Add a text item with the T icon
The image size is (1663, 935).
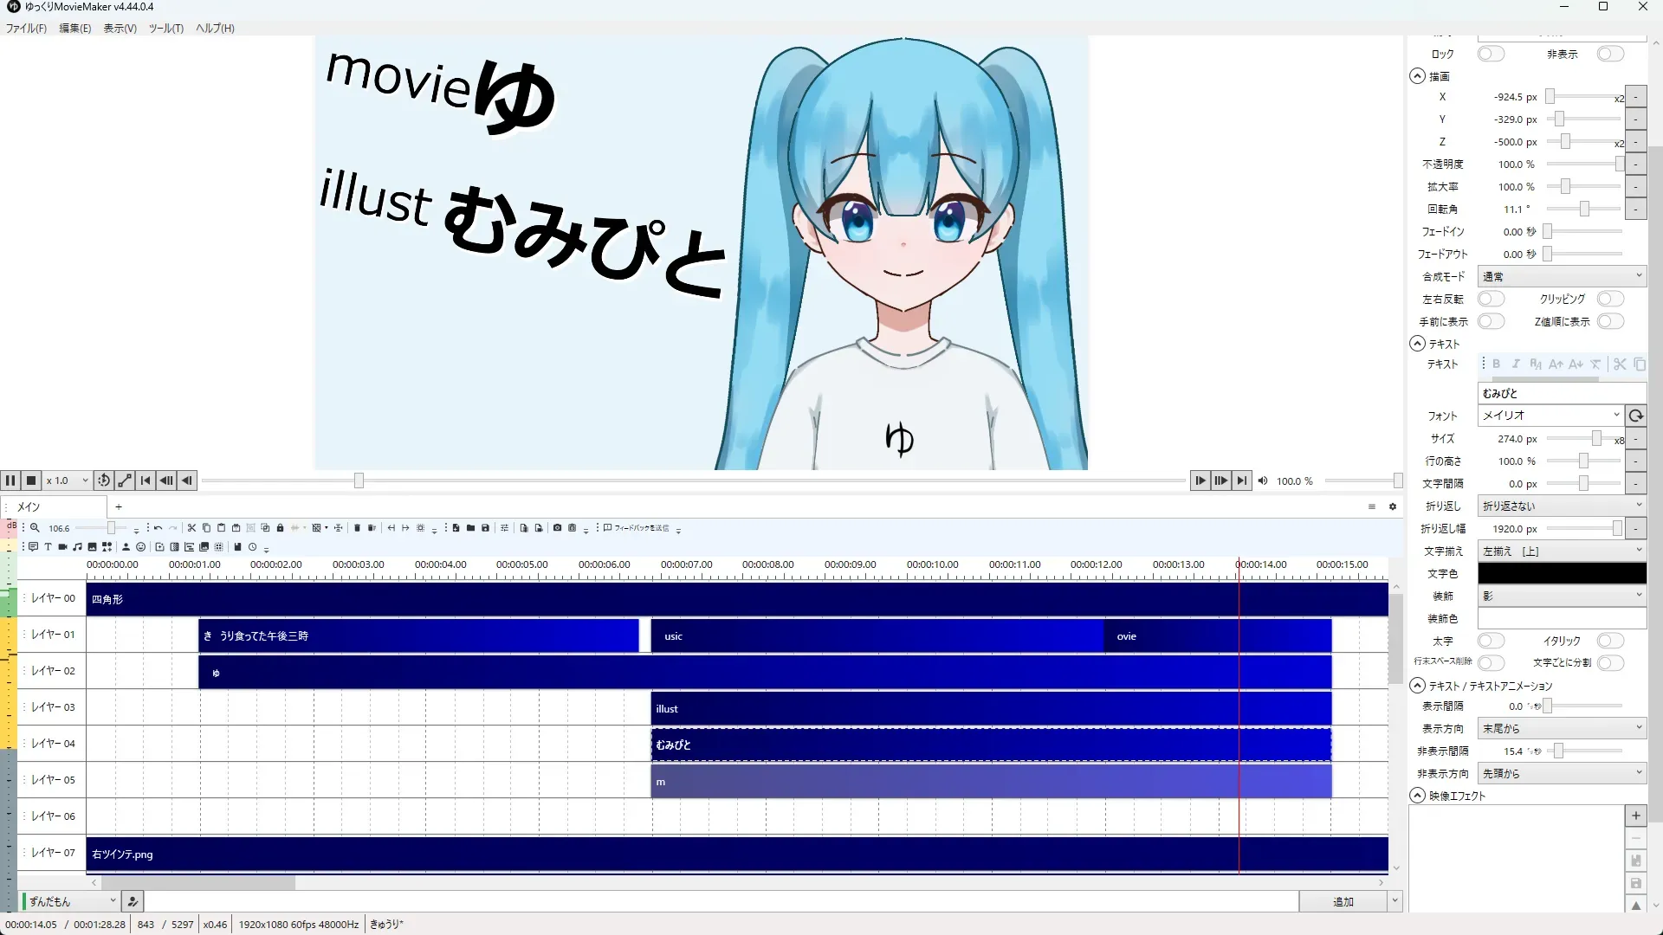[49, 547]
